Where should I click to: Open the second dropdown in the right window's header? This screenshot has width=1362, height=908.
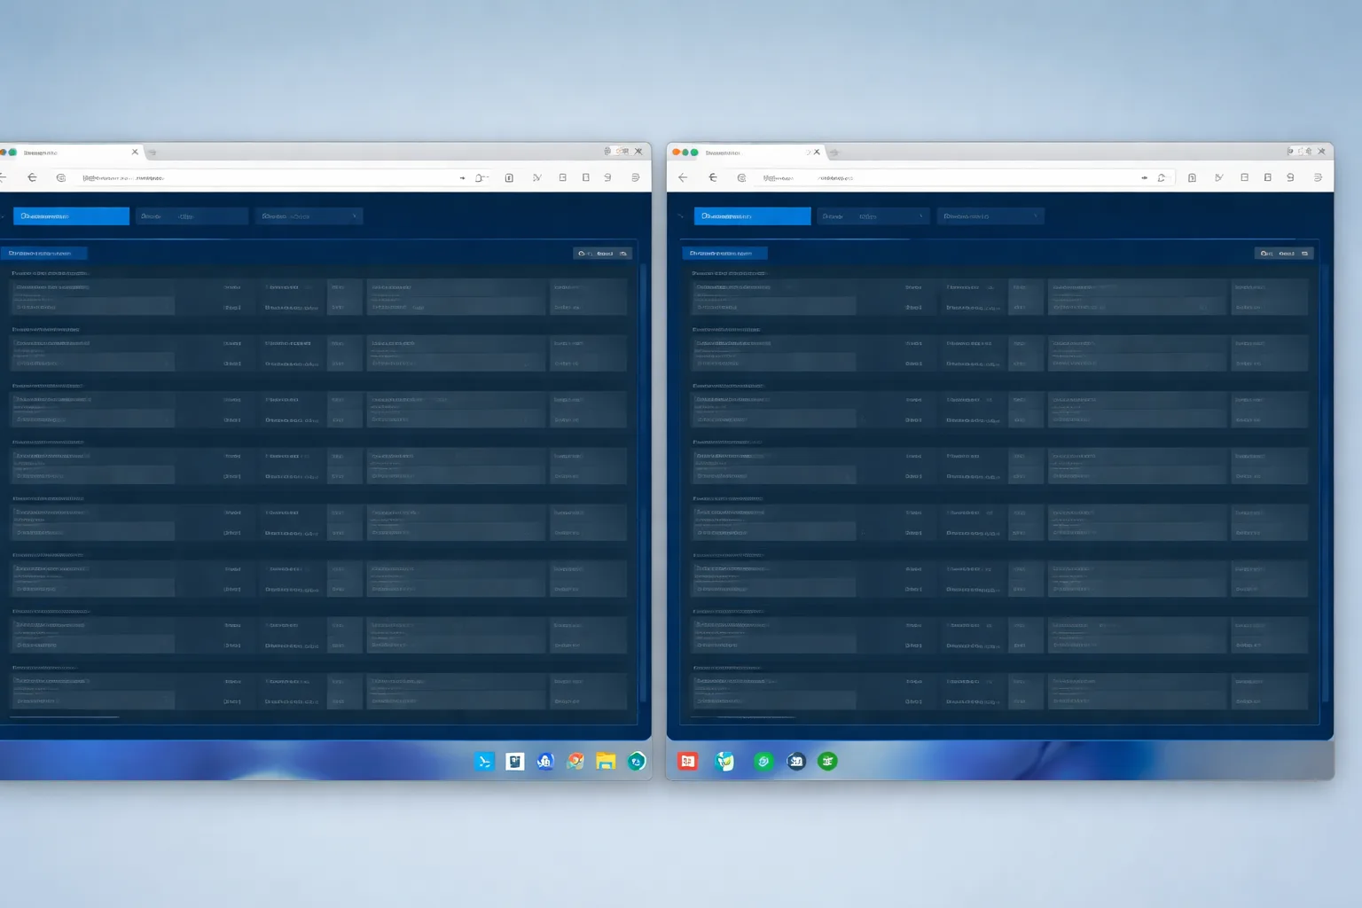(873, 215)
